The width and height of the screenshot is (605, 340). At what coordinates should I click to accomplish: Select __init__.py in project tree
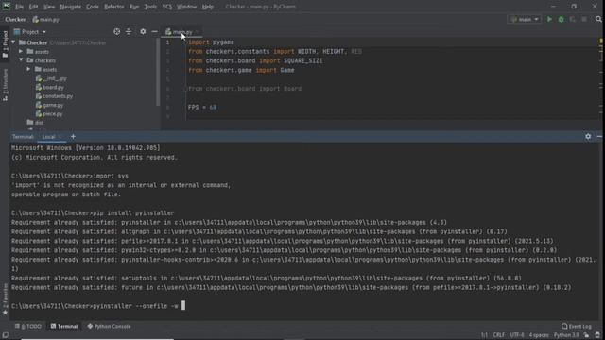51,78
